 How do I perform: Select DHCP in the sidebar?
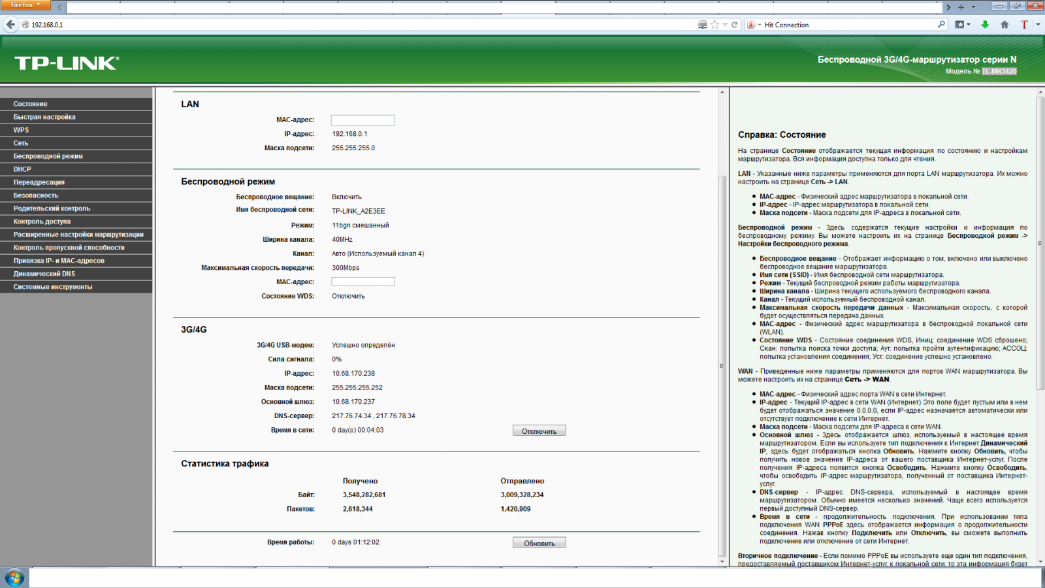click(x=76, y=169)
